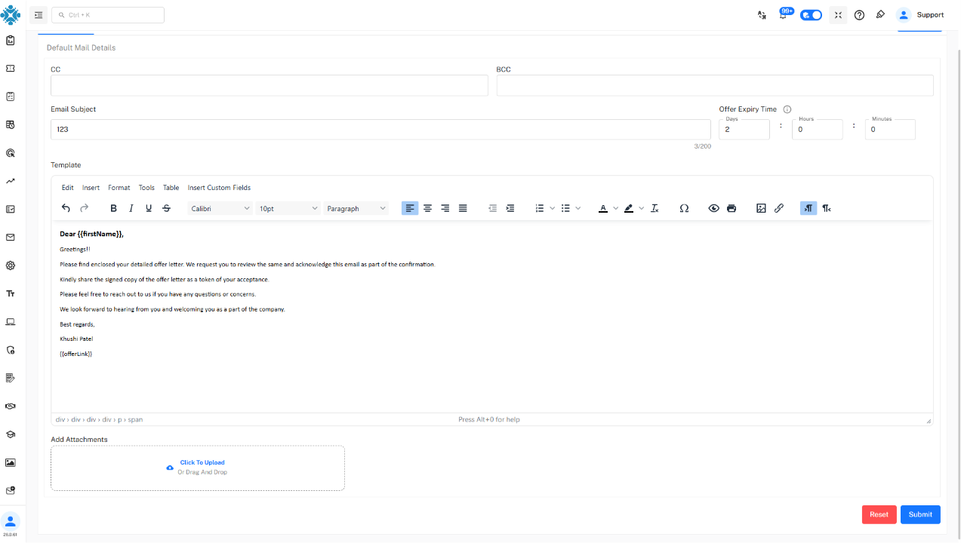Select left text alignment

coord(410,208)
